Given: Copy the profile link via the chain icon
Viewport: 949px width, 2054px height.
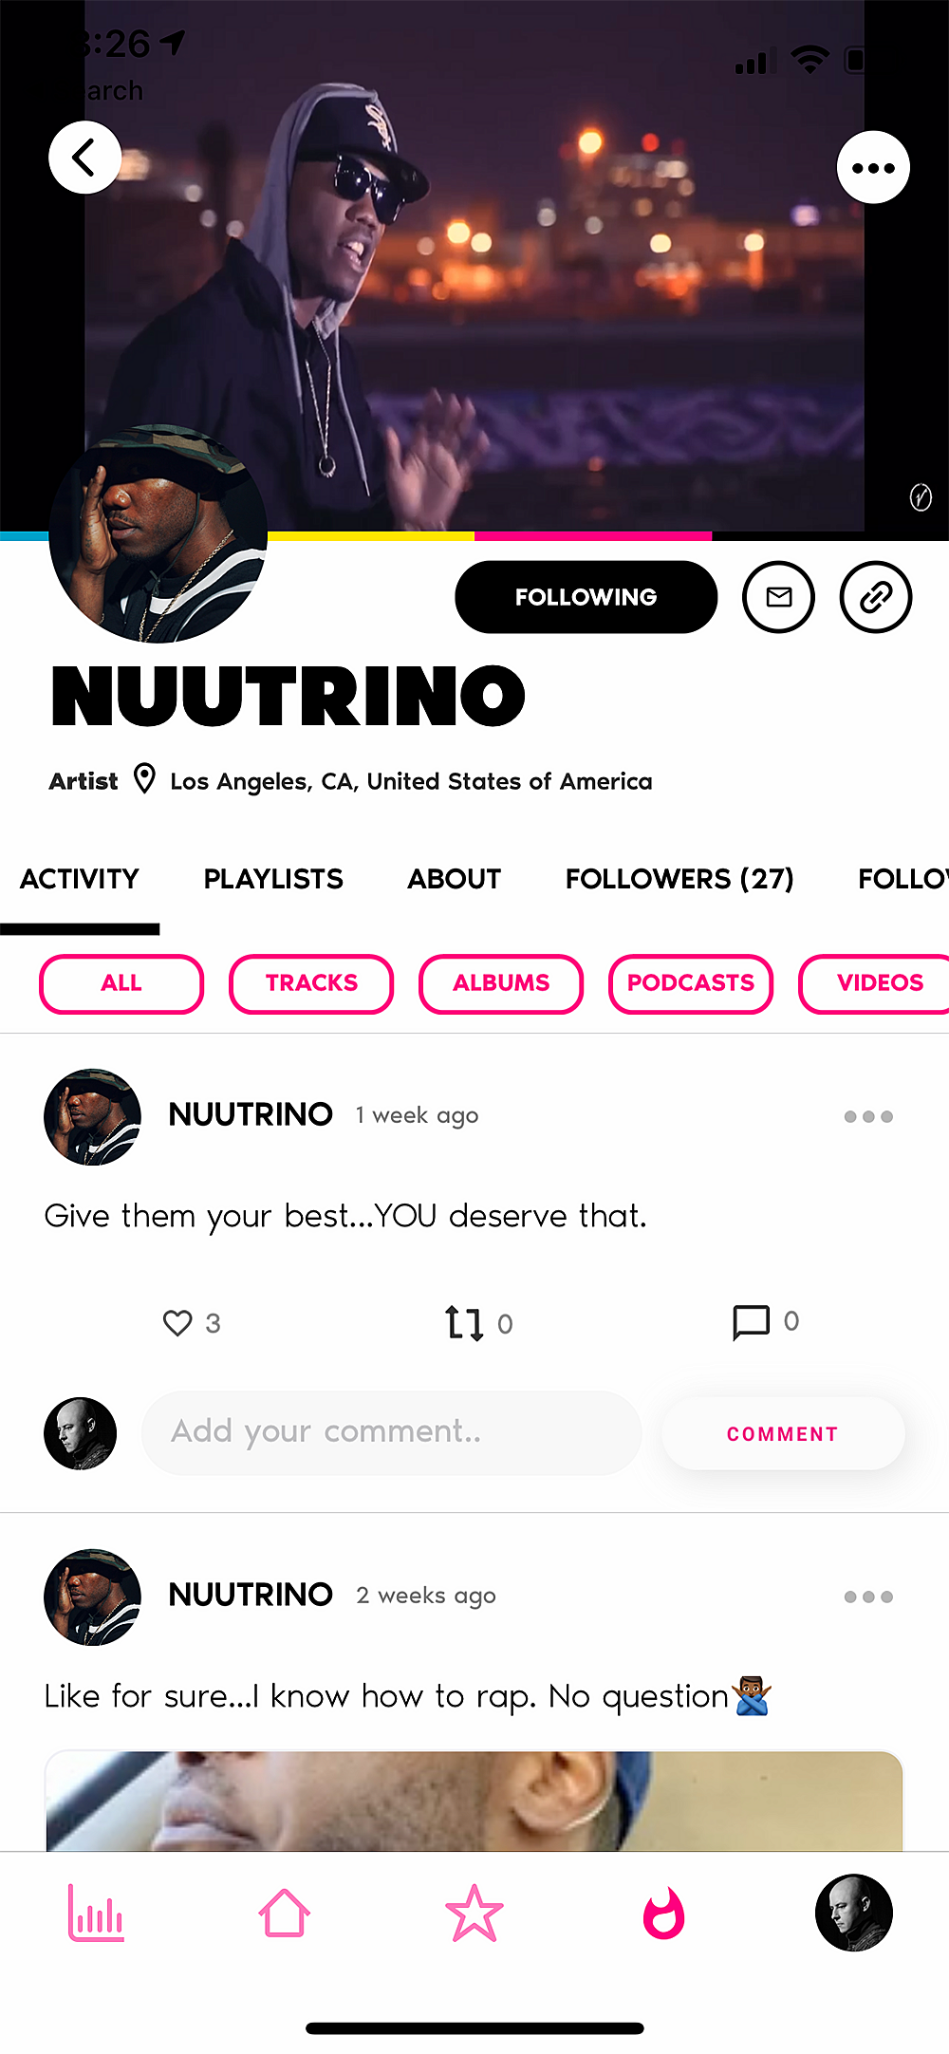Looking at the screenshot, I should pos(875,597).
